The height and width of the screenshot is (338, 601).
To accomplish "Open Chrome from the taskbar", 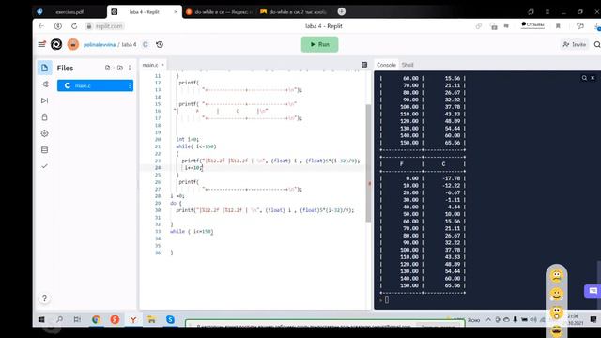I will click(96, 319).
